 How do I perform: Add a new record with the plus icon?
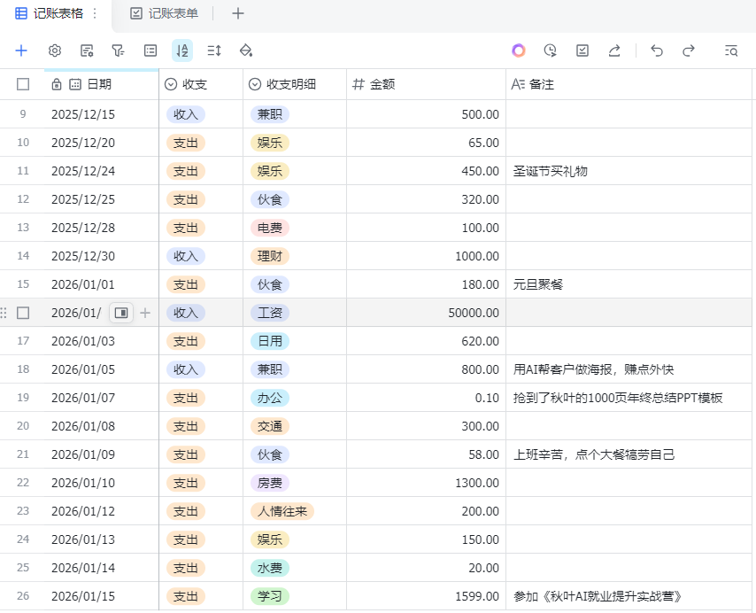(21, 50)
